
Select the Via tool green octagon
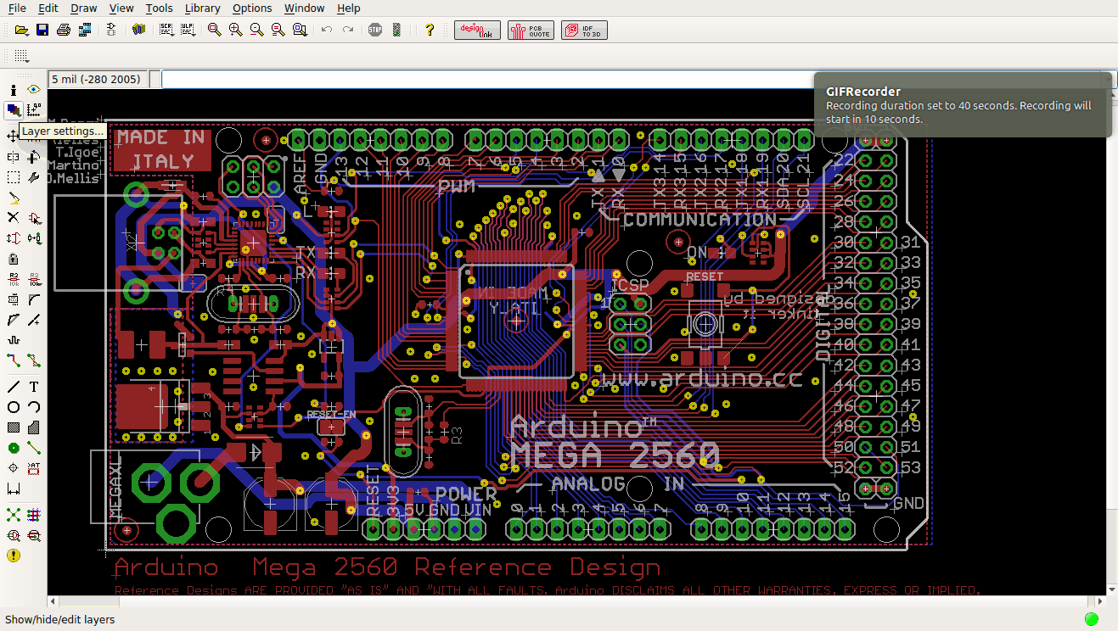tap(14, 448)
